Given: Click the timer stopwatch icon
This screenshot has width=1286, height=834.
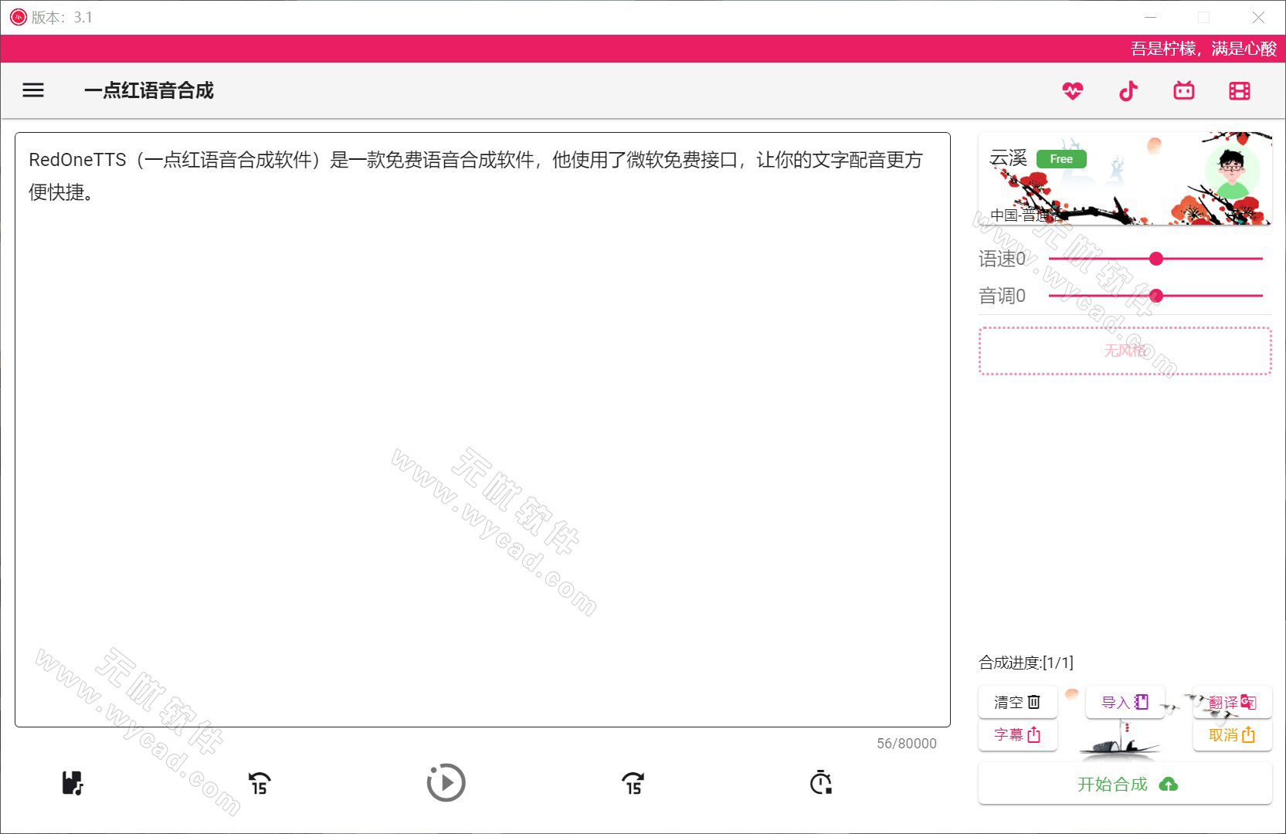Looking at the screenshot, I should [x=820, y=783].
